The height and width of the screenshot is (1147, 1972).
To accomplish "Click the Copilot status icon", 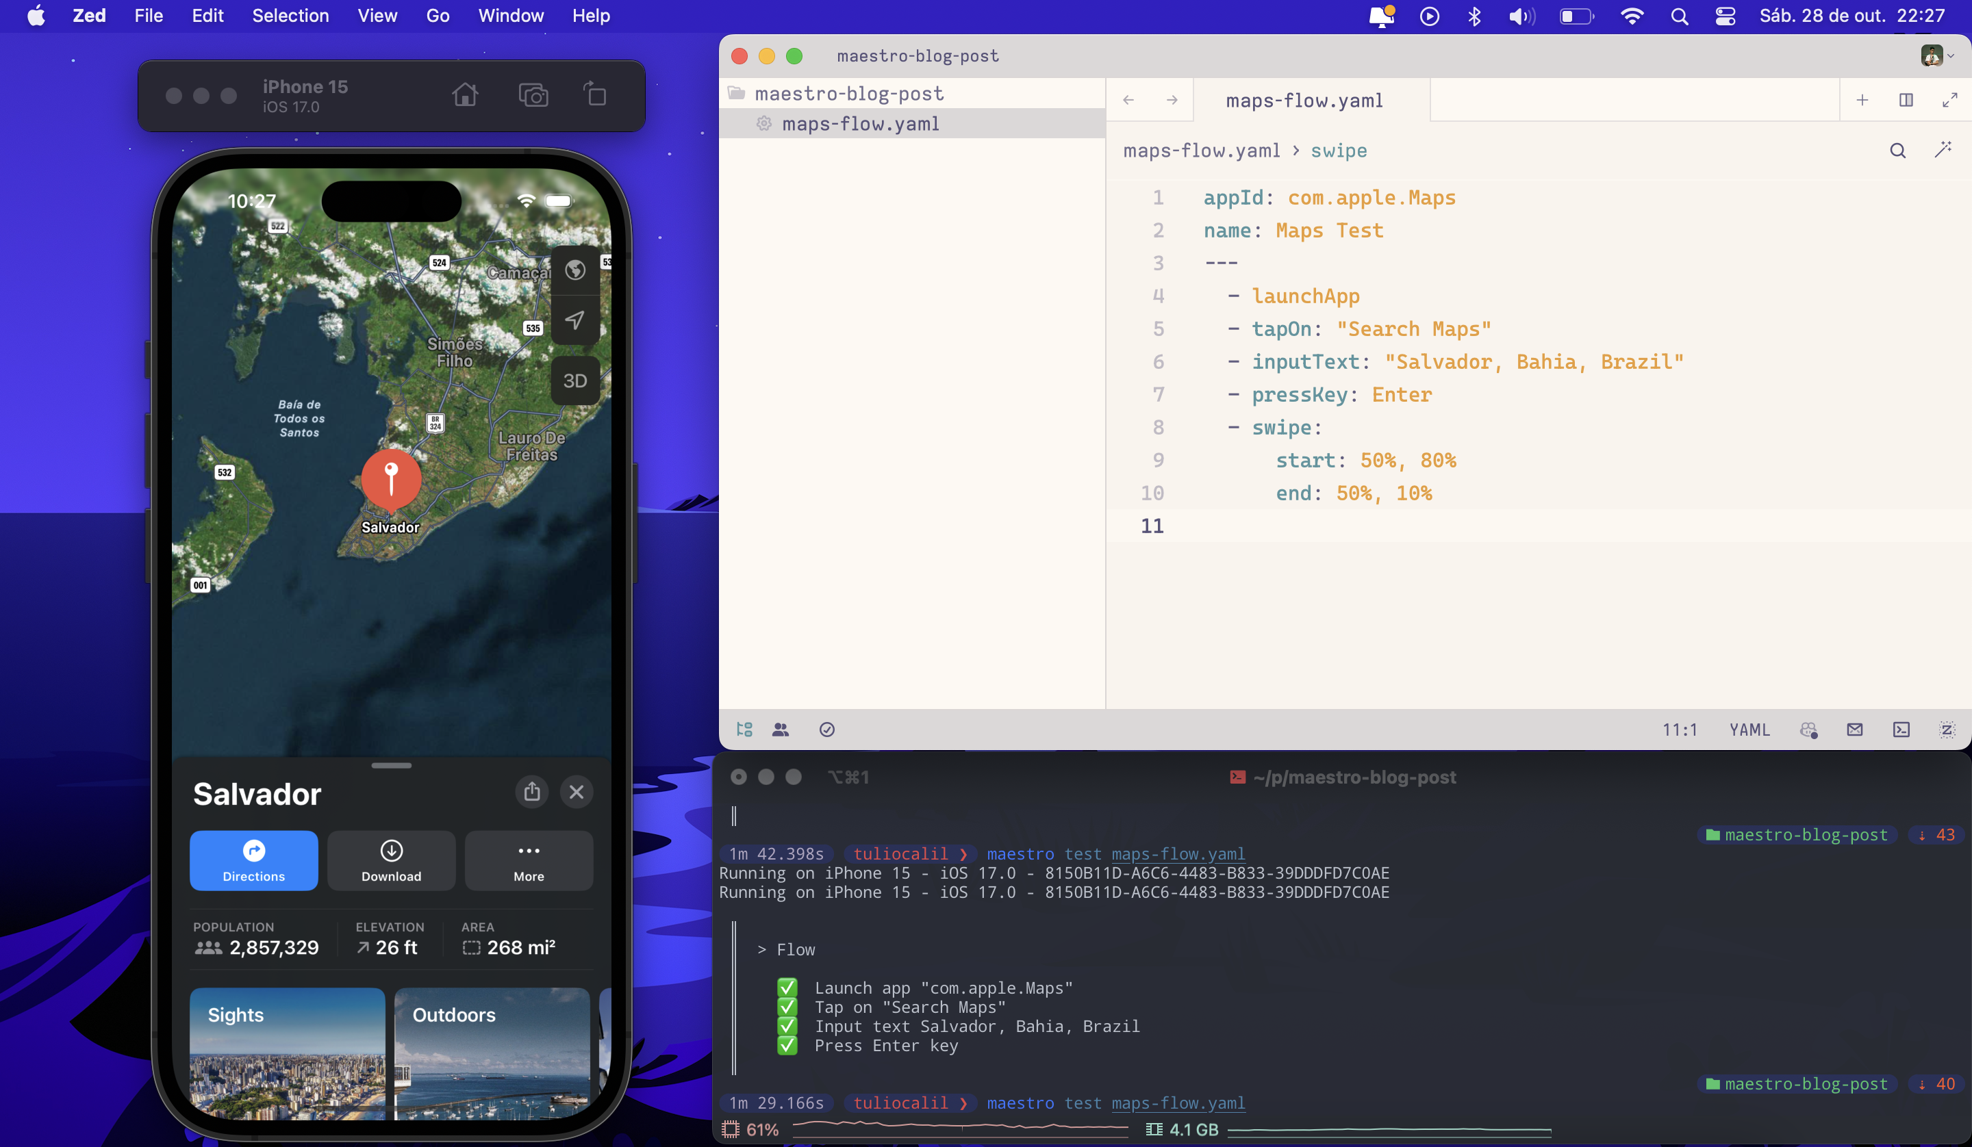I will coord(1808,730).
